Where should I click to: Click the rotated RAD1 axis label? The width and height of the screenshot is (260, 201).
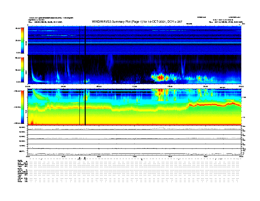(x=26, y=72)
